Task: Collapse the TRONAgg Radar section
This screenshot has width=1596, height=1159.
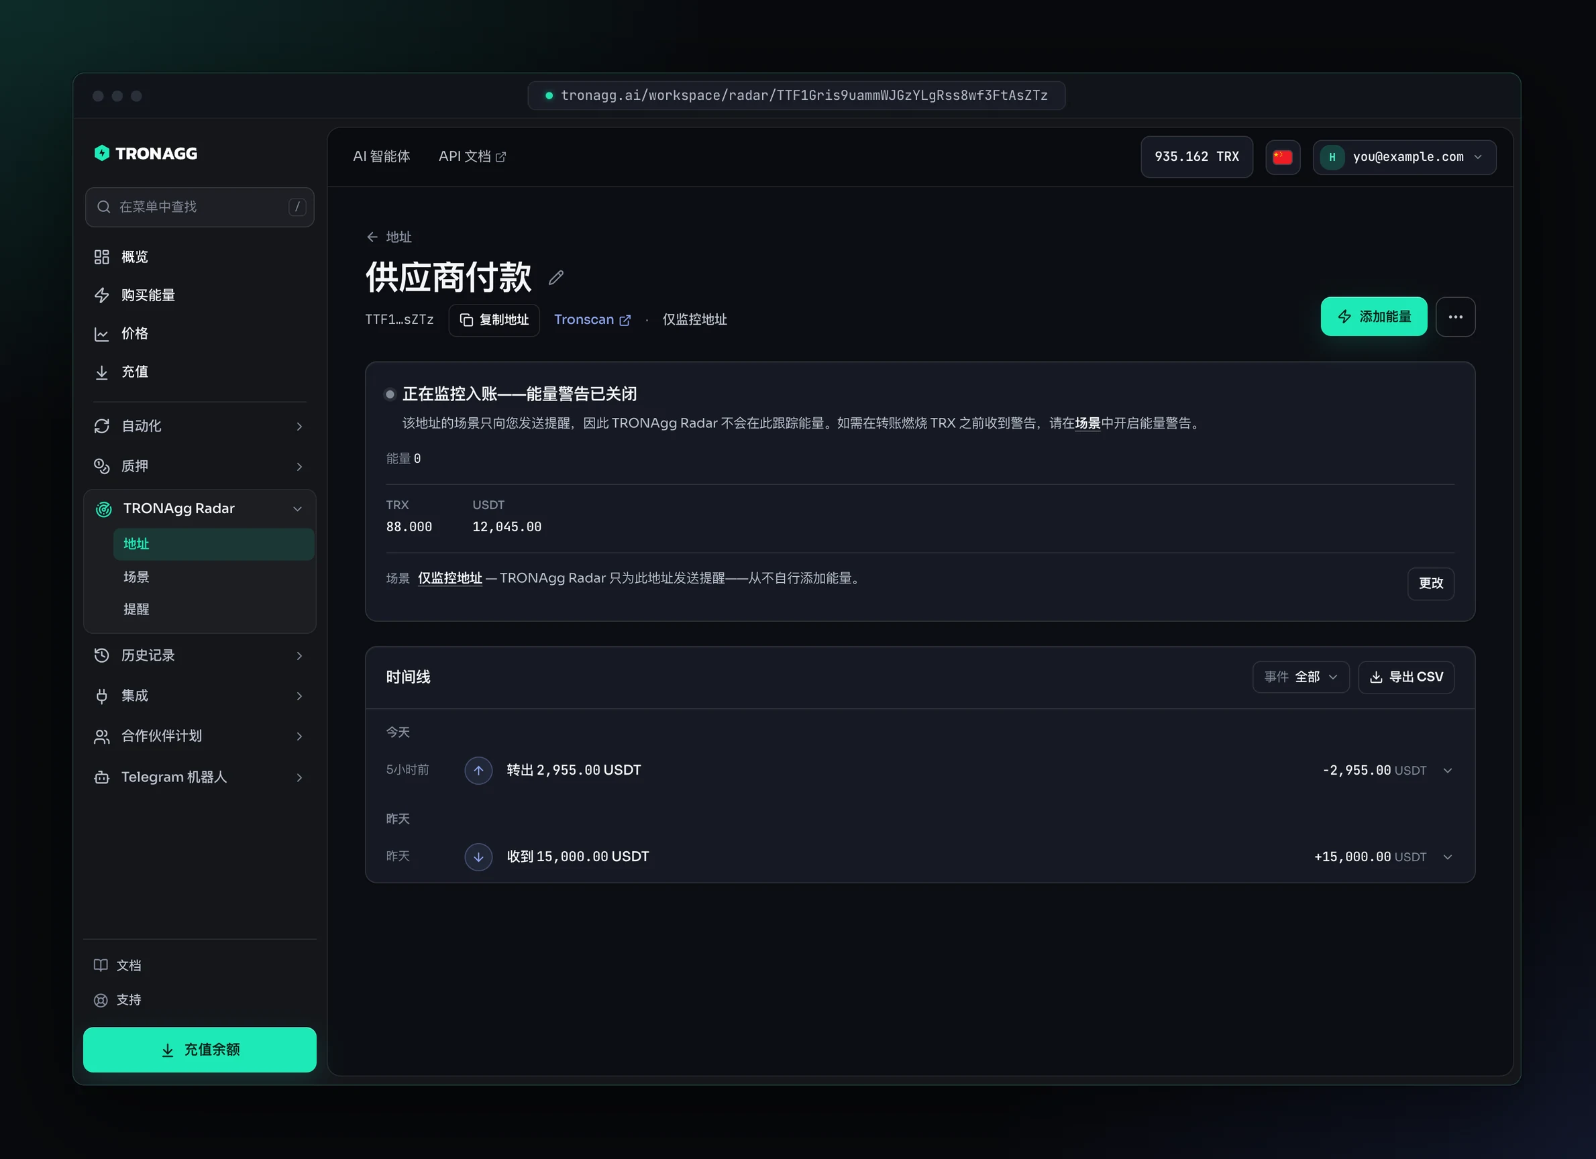Action: [x=200, y=508]
